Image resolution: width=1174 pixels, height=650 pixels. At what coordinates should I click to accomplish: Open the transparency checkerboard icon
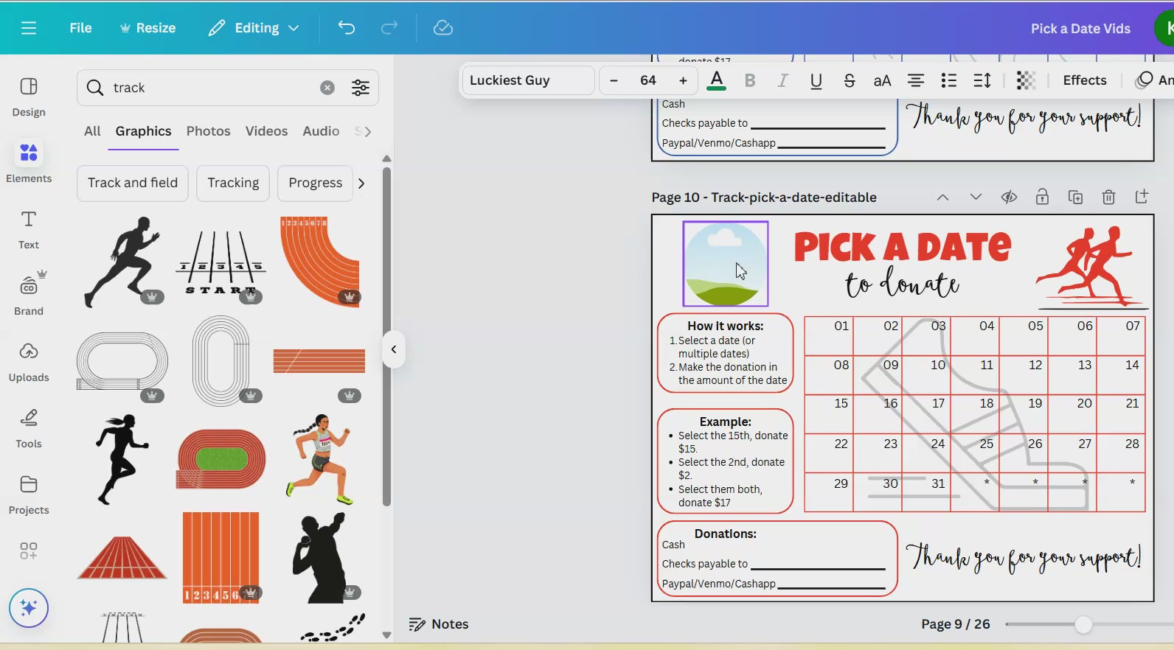click(1025, 80)
